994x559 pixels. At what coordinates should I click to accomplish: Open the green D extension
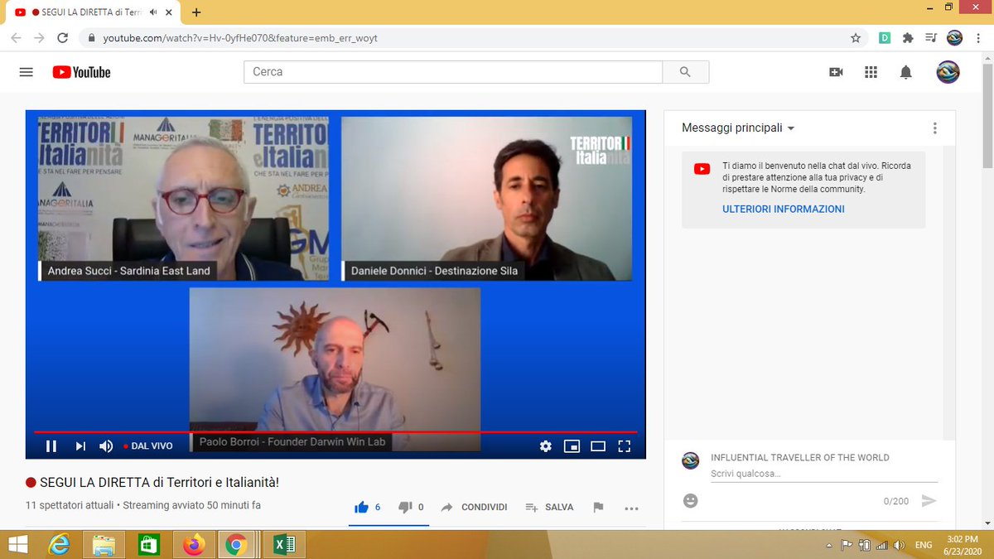(885, 38)
